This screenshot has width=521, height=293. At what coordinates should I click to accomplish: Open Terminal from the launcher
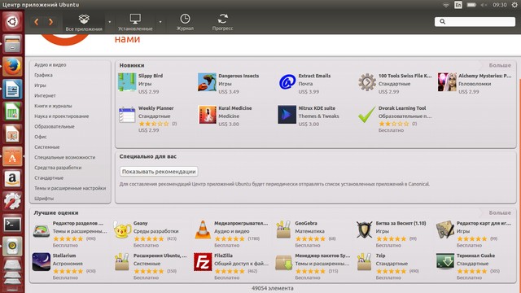coord(12,225)
